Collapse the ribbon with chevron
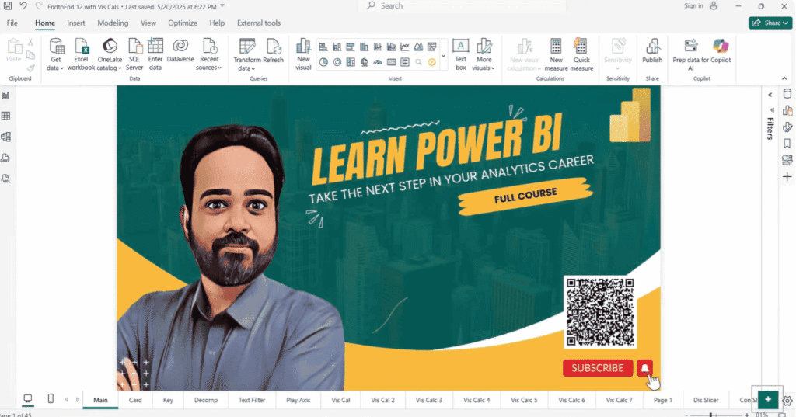 pyautogui.click(x=784, y=78)
